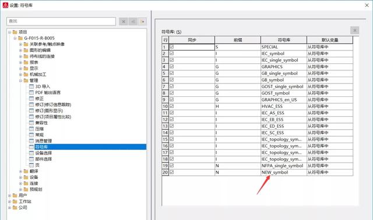The height and width of the screenshot is (220, 373).
Task: Click prefix cell H in row 10
Action: [x=238, y=106]
